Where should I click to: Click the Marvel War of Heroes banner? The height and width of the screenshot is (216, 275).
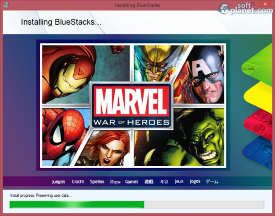(133, 106)
